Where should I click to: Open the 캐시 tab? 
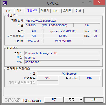click(x=20, y=11)
